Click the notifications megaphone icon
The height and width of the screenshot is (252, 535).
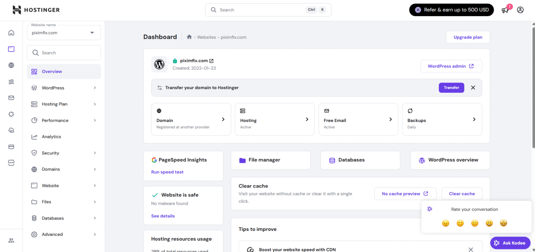pyautogui.click(x=505, y=10)
